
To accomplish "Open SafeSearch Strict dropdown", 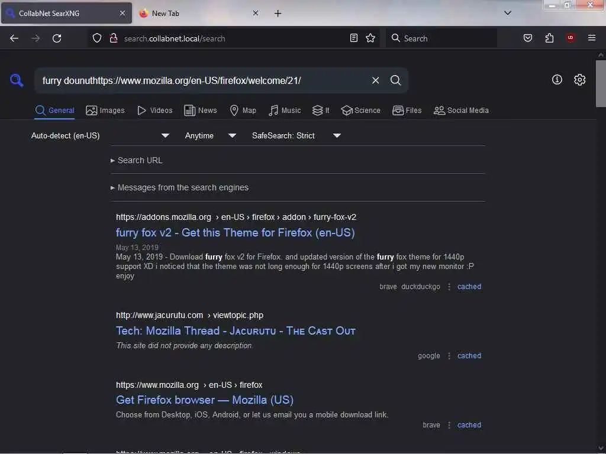I will pyautogui.click(x=296, y=135).
